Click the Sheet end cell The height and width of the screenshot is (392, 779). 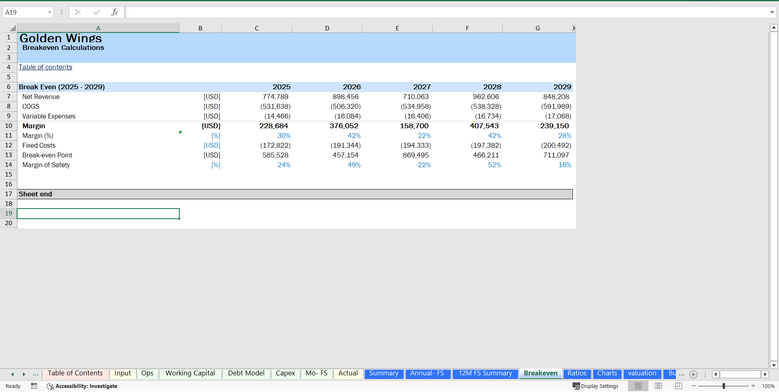pyautogui.click(x=98, y=194)
